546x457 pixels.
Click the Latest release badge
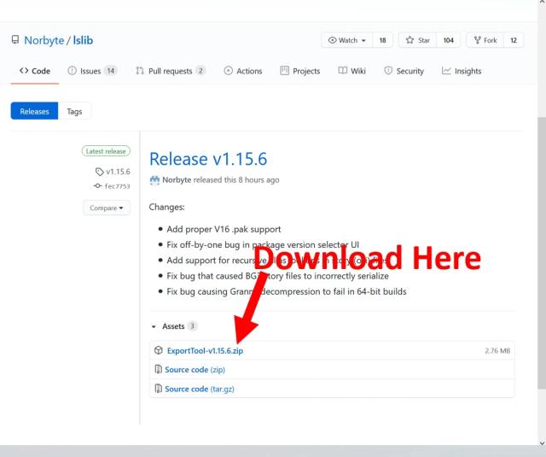click(x=106, y=151)
